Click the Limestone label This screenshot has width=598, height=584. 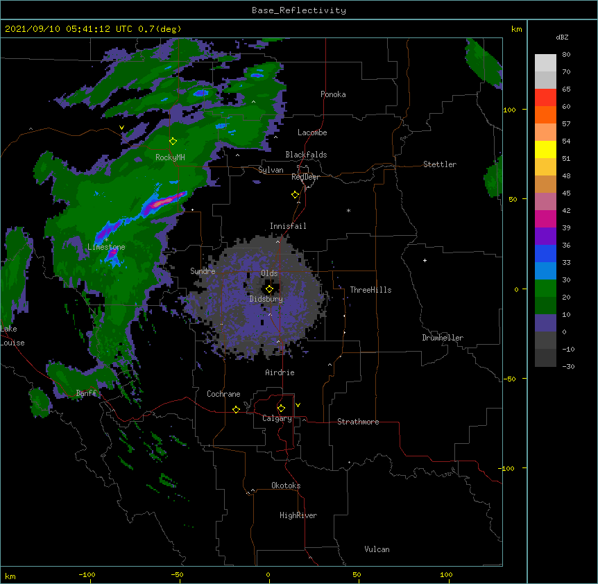coord(106,247)
